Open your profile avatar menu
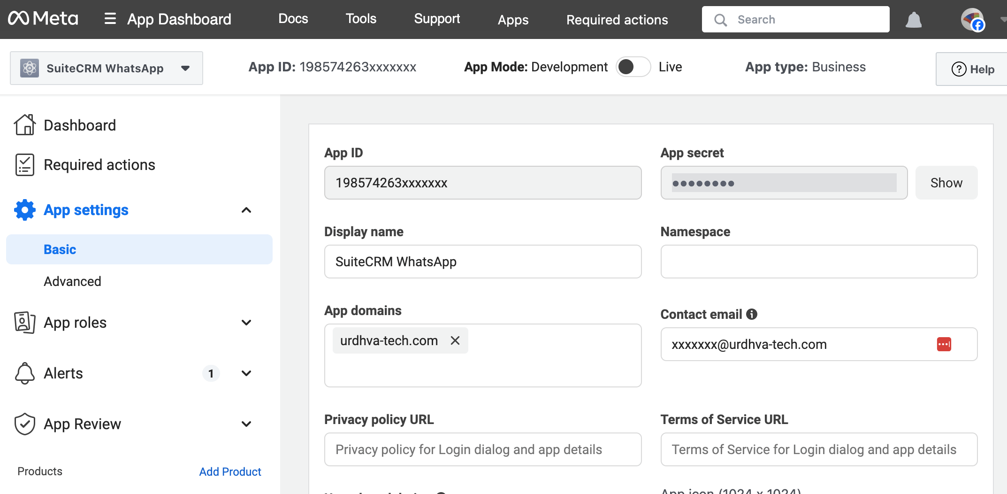Screen dimensions: 1007x494 coord(973,20)
